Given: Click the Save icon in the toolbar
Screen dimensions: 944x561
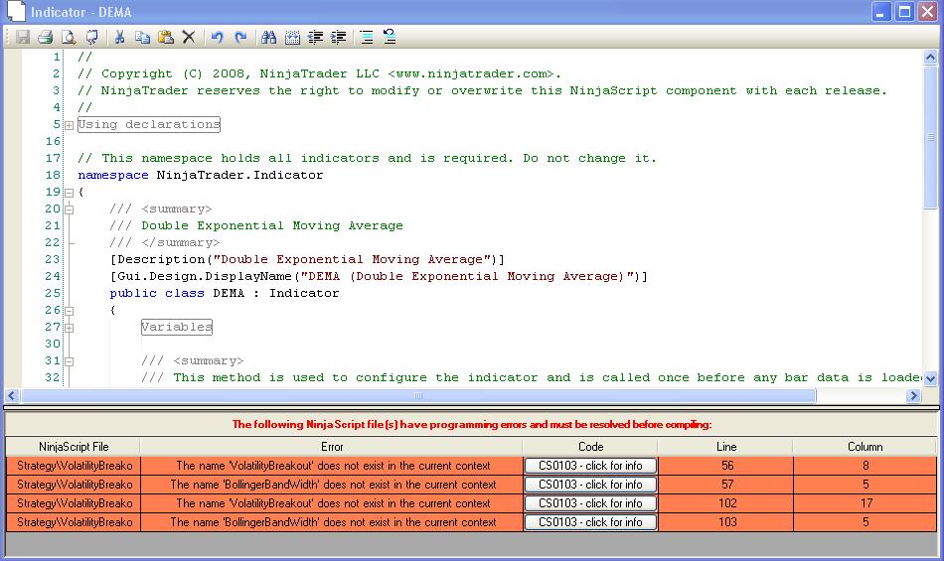Looking at the screenshot, I should pos(23,38).
